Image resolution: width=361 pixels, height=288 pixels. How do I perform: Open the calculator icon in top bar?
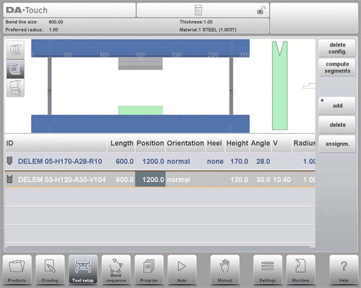198,10
